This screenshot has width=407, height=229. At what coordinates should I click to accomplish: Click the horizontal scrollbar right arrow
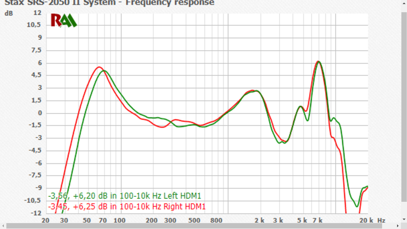pyautogui.click(x=398, y=226)
